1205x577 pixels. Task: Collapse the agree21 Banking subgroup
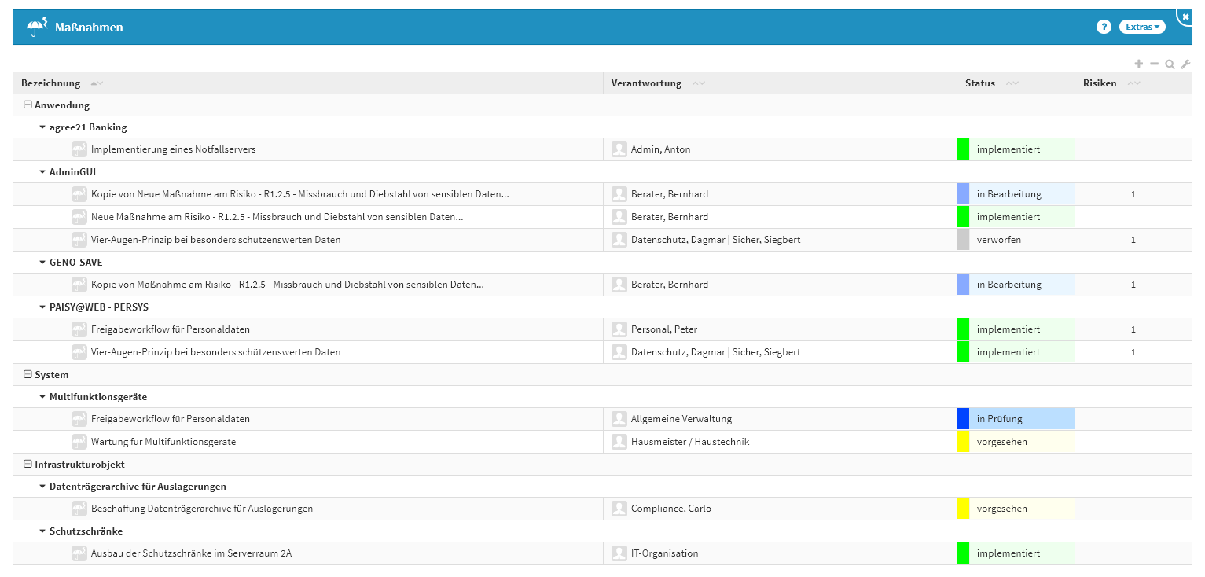[x=42, y=127]
